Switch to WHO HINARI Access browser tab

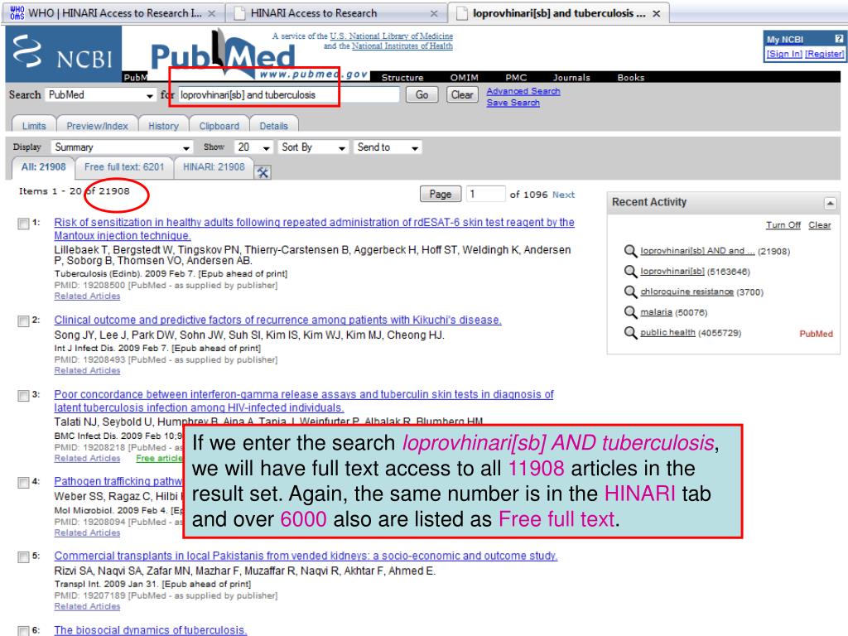tap(111, 13)
